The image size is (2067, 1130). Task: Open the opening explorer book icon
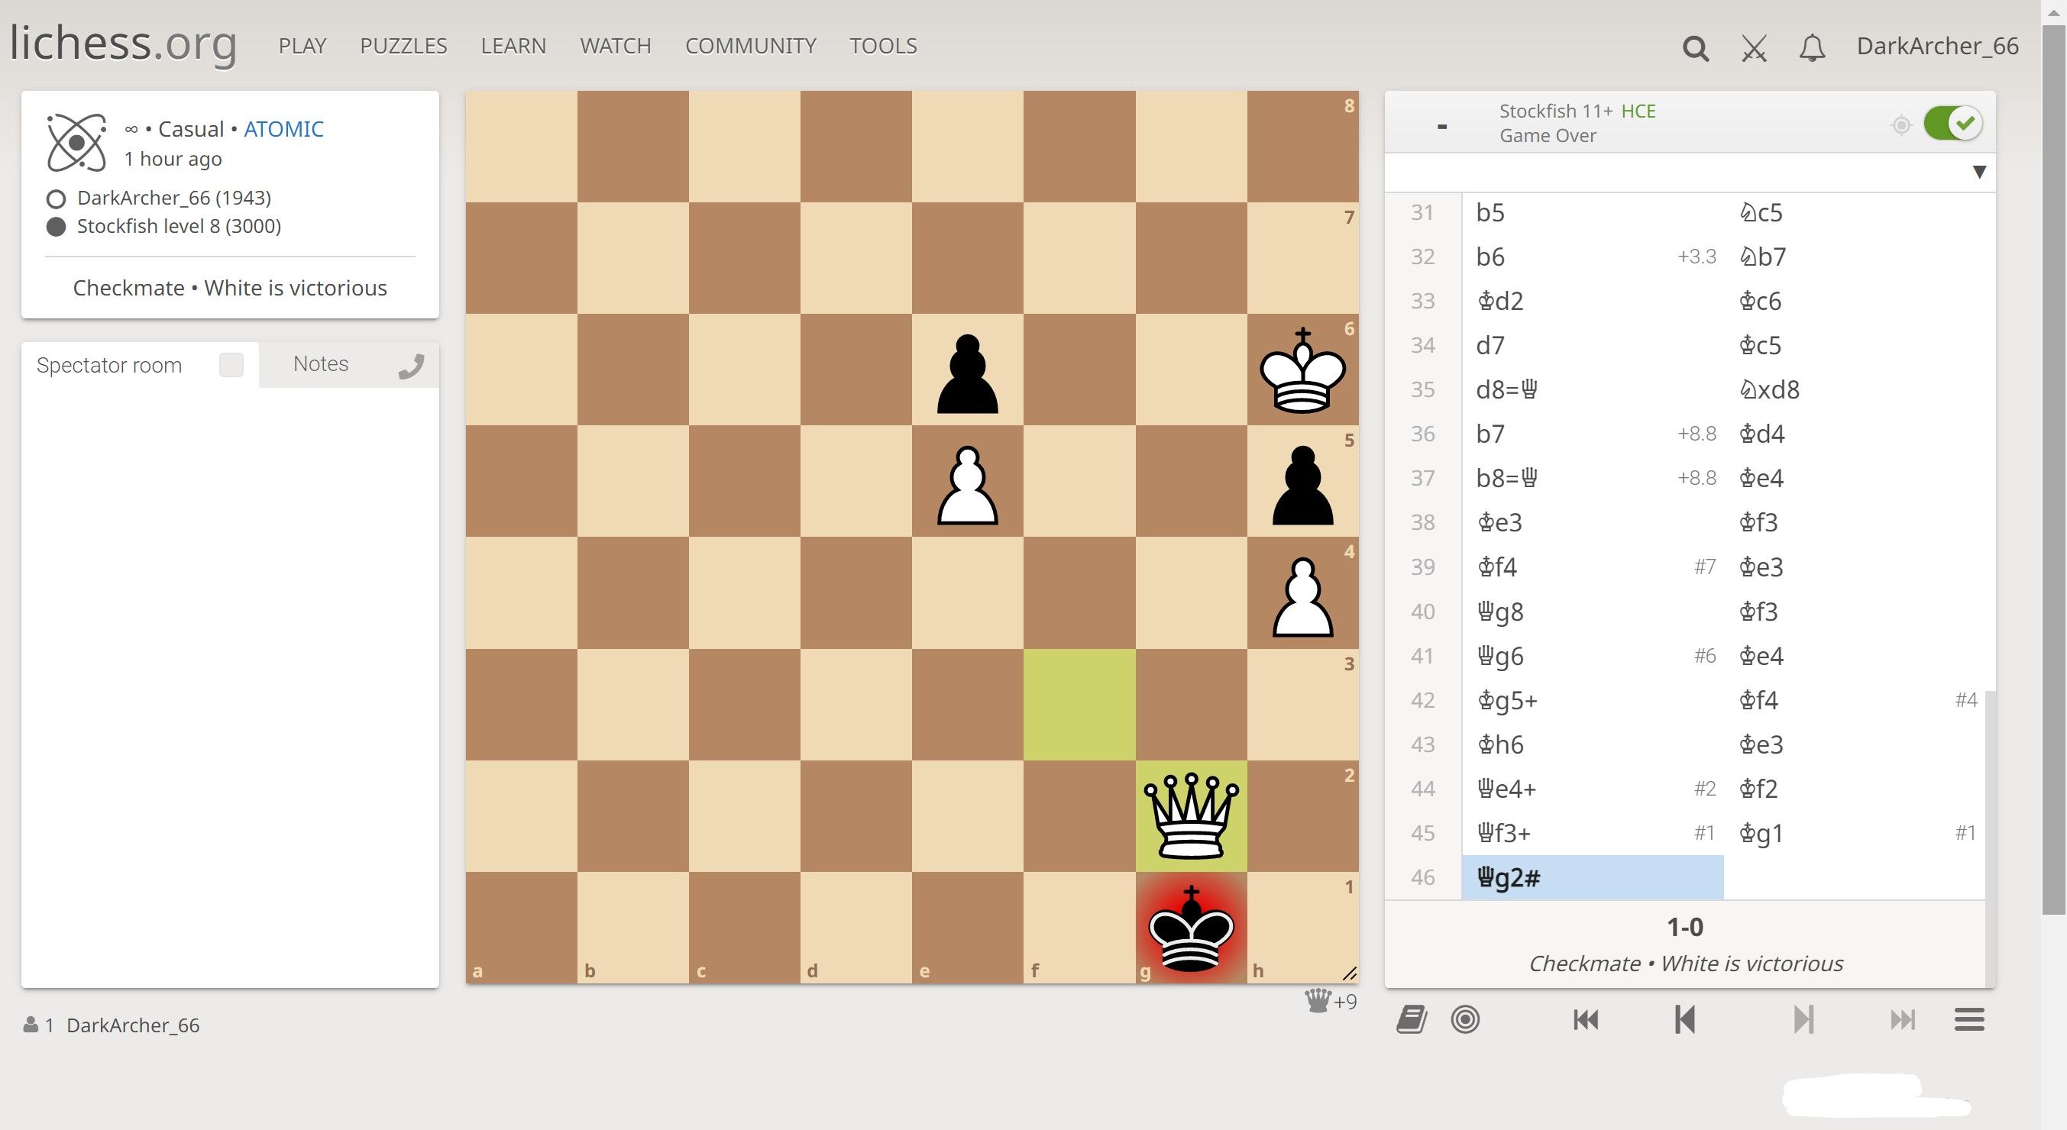[1410, 1019]
